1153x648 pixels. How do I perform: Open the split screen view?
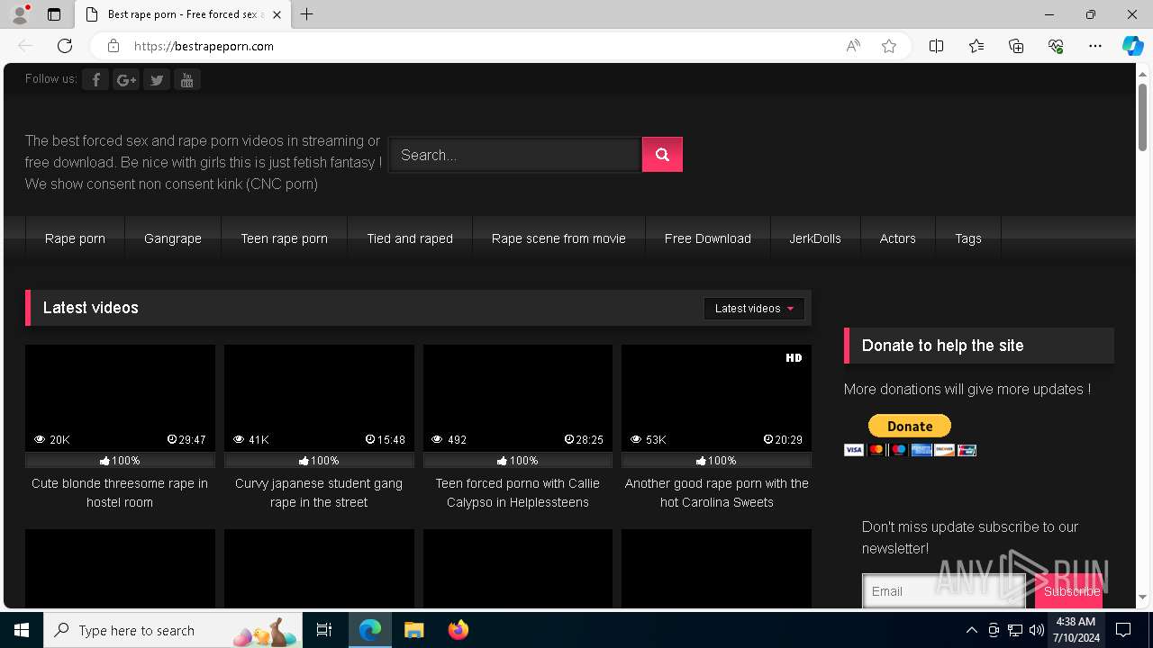tap(937, 46)
